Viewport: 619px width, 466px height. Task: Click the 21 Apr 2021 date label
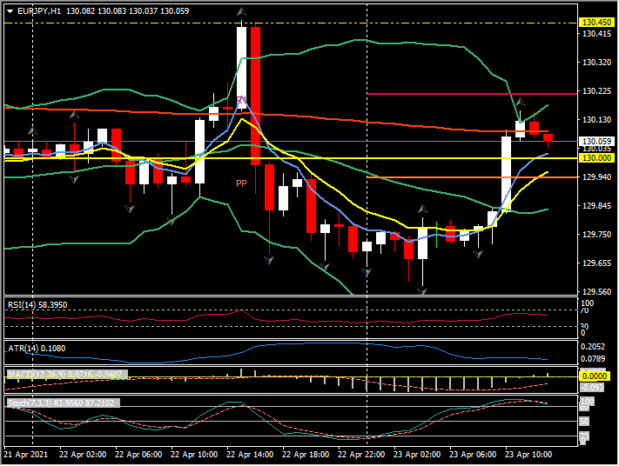click(x=28, y=455)
